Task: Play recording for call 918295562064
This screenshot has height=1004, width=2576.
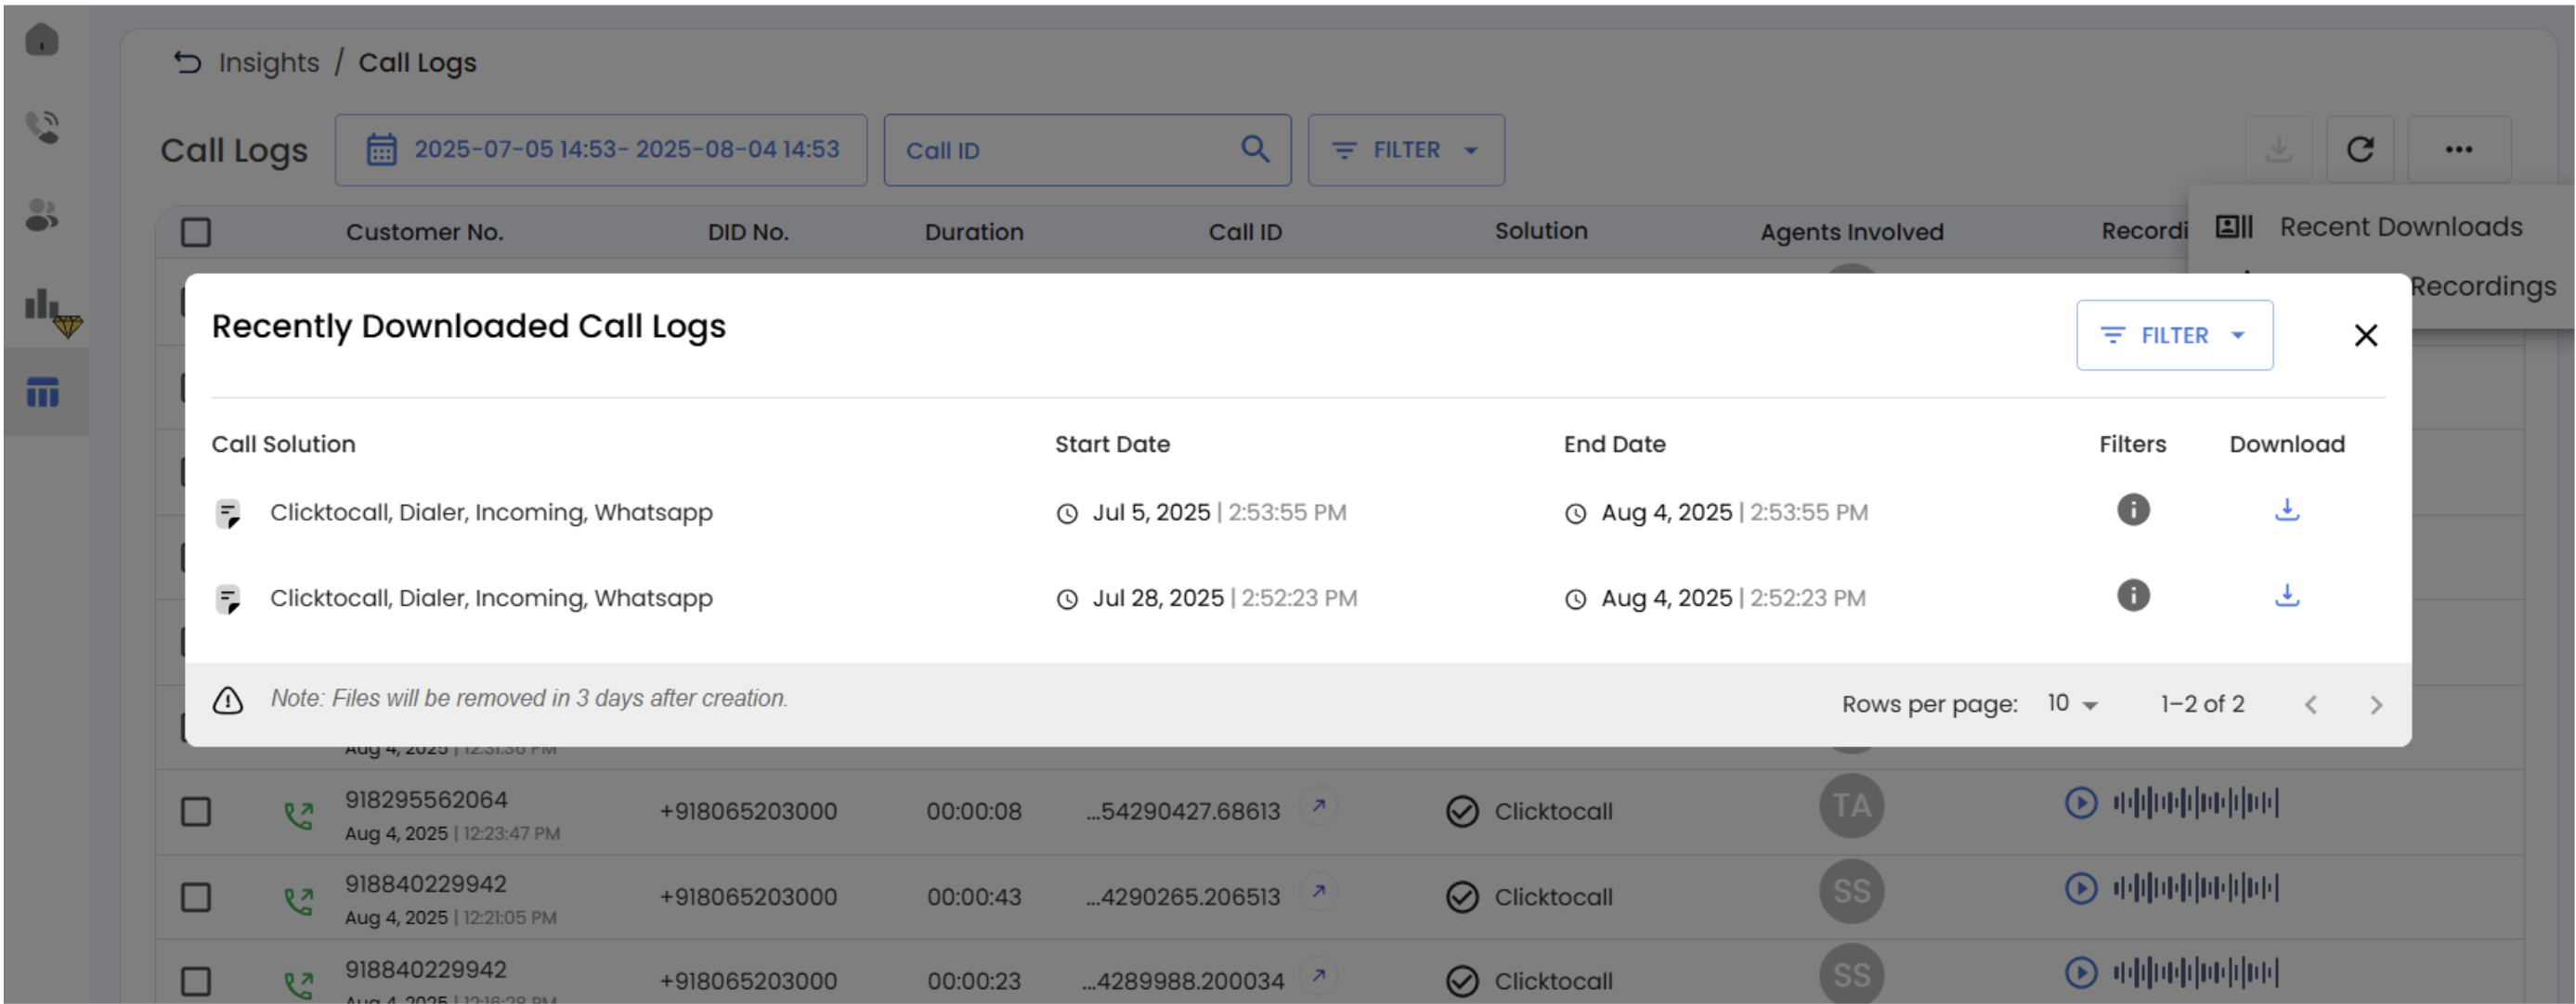Action: pyautogui.click(x=2081, y=804)
